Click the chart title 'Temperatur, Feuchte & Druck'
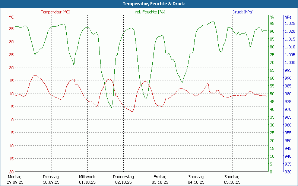Viewport: 298px width, 186px height. coord(149,4)
